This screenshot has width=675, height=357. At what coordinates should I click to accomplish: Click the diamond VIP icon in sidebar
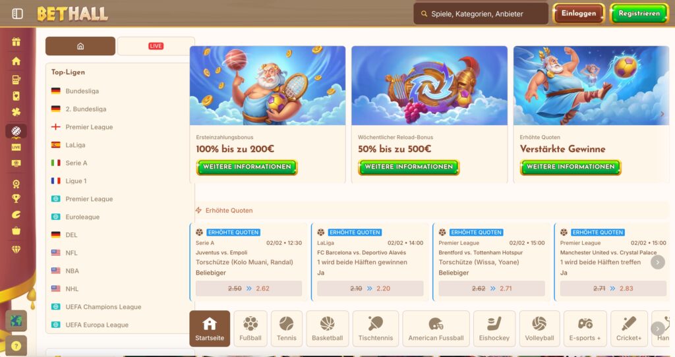click(16, 250)
